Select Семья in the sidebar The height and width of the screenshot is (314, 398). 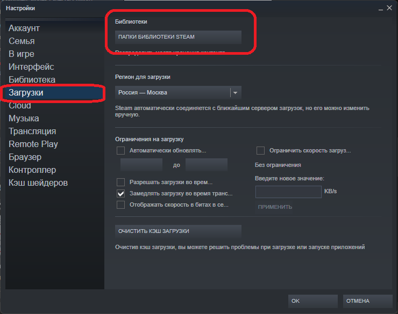point(22,41)
